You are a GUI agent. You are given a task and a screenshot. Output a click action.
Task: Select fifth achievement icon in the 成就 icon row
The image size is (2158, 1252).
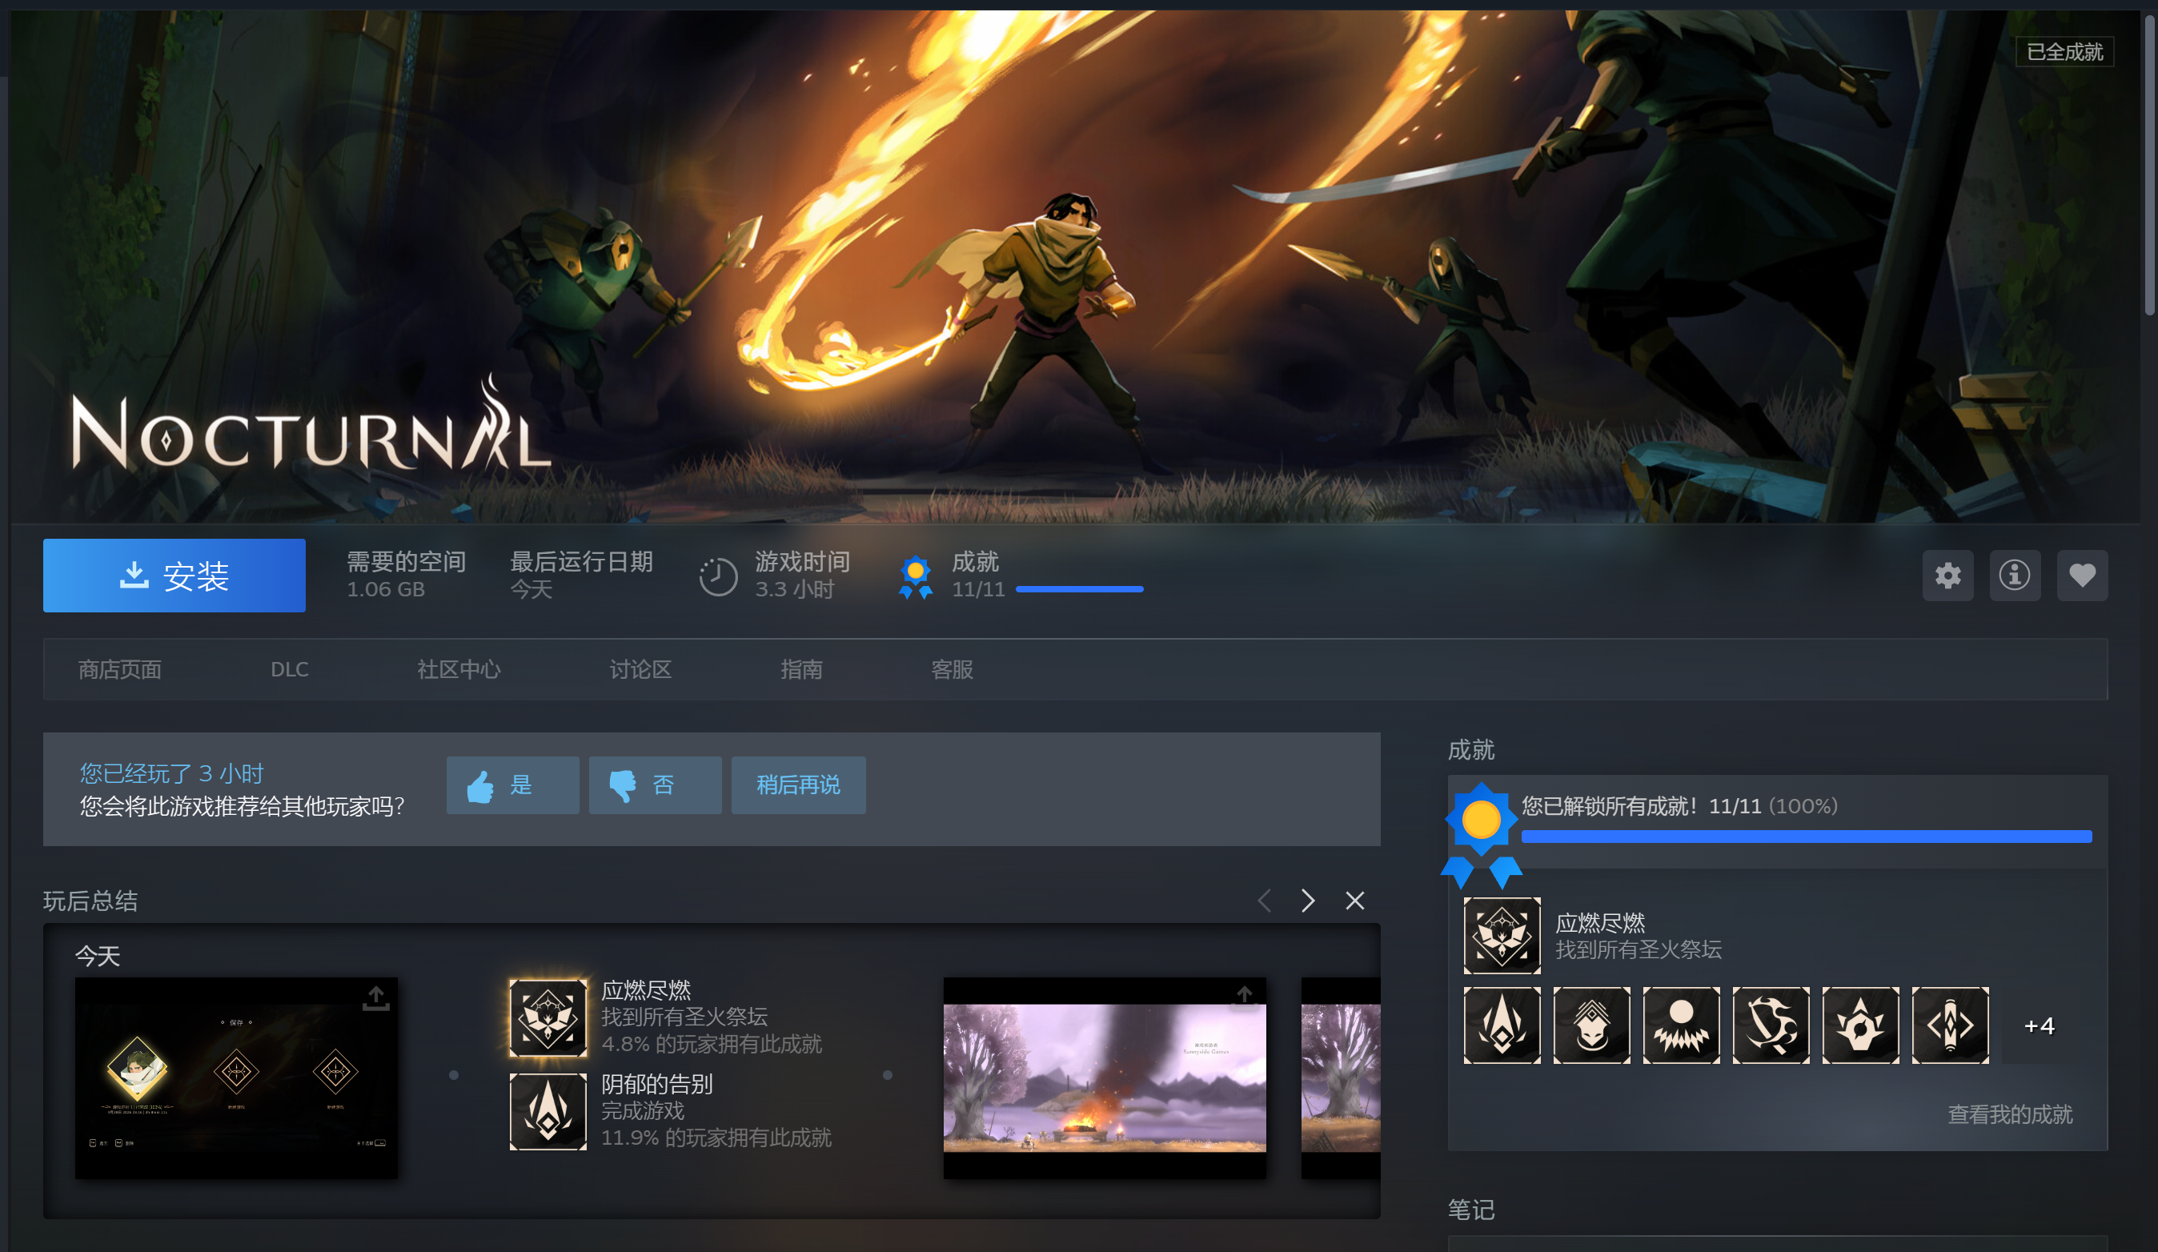(1861, 1026)
